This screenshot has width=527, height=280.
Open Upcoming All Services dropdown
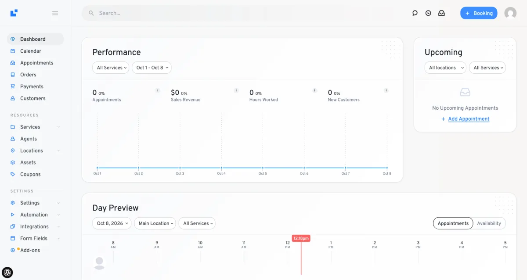[487, 68]
